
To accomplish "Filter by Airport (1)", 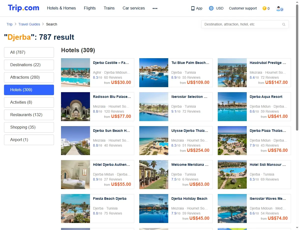I will 29,140.
